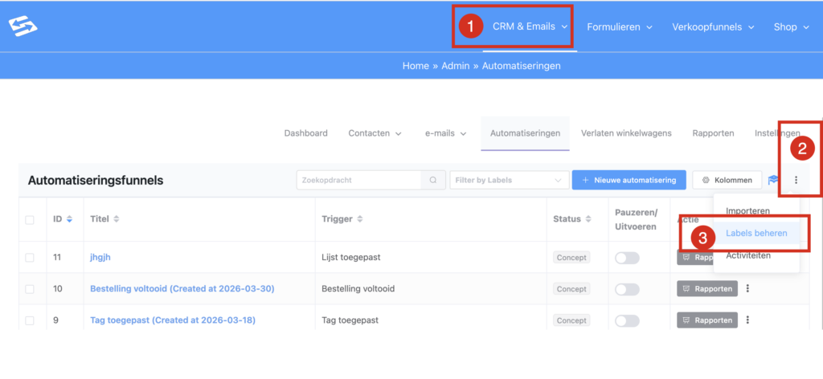823x379 pixels.
Task: Tick the checkbox for row 10
Action: tap(30, 289)
